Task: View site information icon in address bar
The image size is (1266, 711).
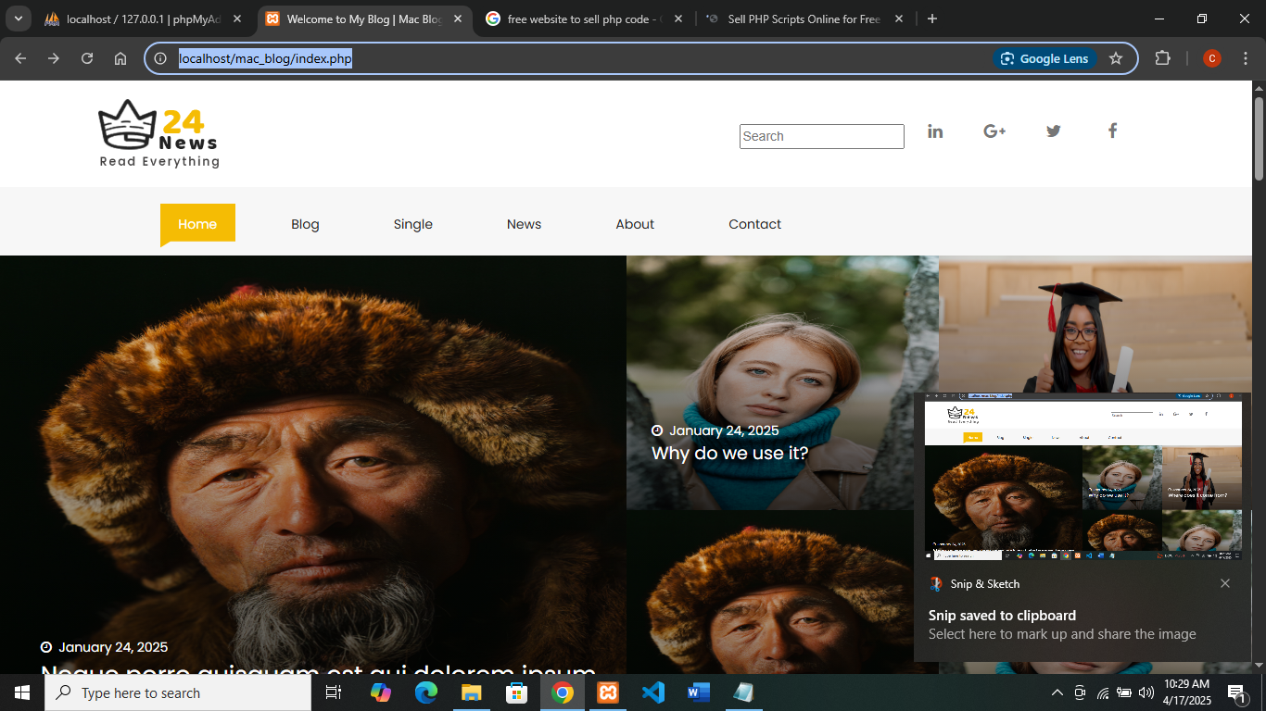Action: (160, 58)
